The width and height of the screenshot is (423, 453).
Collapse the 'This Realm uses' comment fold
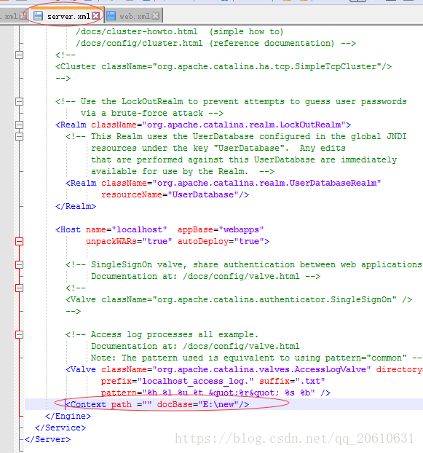tap(19, 136)
